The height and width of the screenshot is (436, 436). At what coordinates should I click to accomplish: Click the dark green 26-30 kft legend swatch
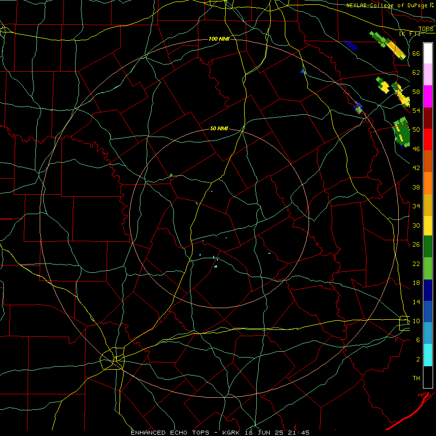(428, 247)
